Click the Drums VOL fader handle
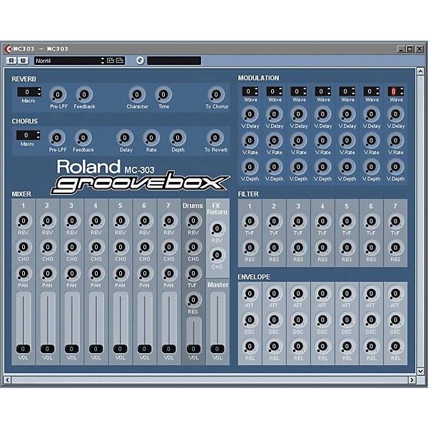428x428 pixels. (x=193, y=349)
